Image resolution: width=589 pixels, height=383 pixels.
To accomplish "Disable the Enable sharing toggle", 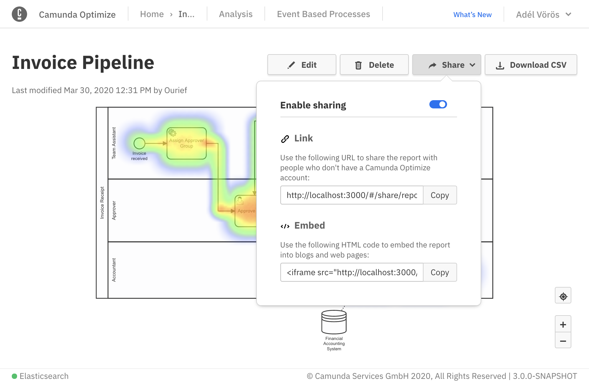I will [438, 104].
